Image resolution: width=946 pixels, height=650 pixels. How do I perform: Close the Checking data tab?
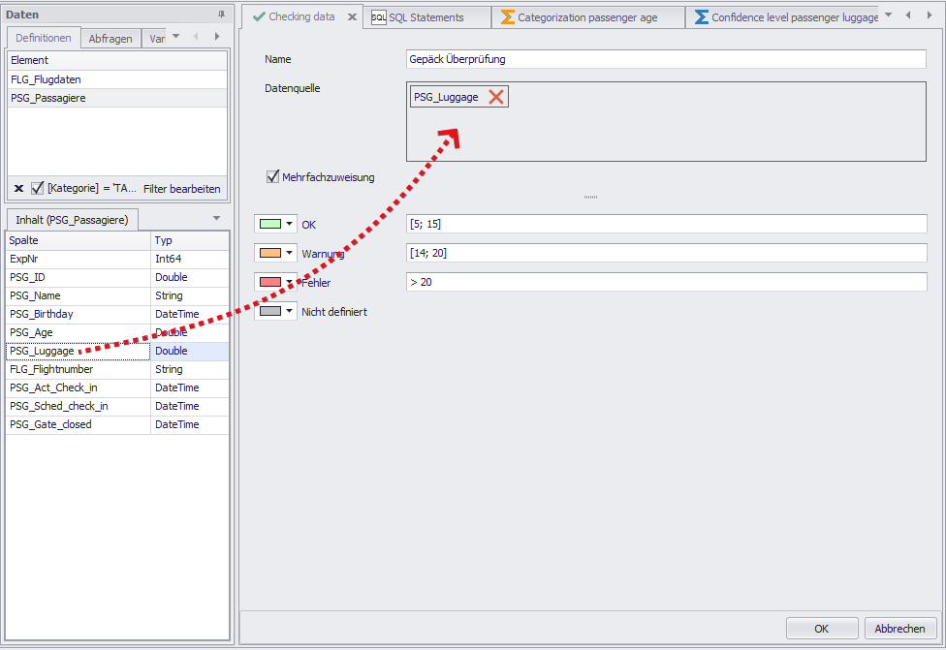352,16
